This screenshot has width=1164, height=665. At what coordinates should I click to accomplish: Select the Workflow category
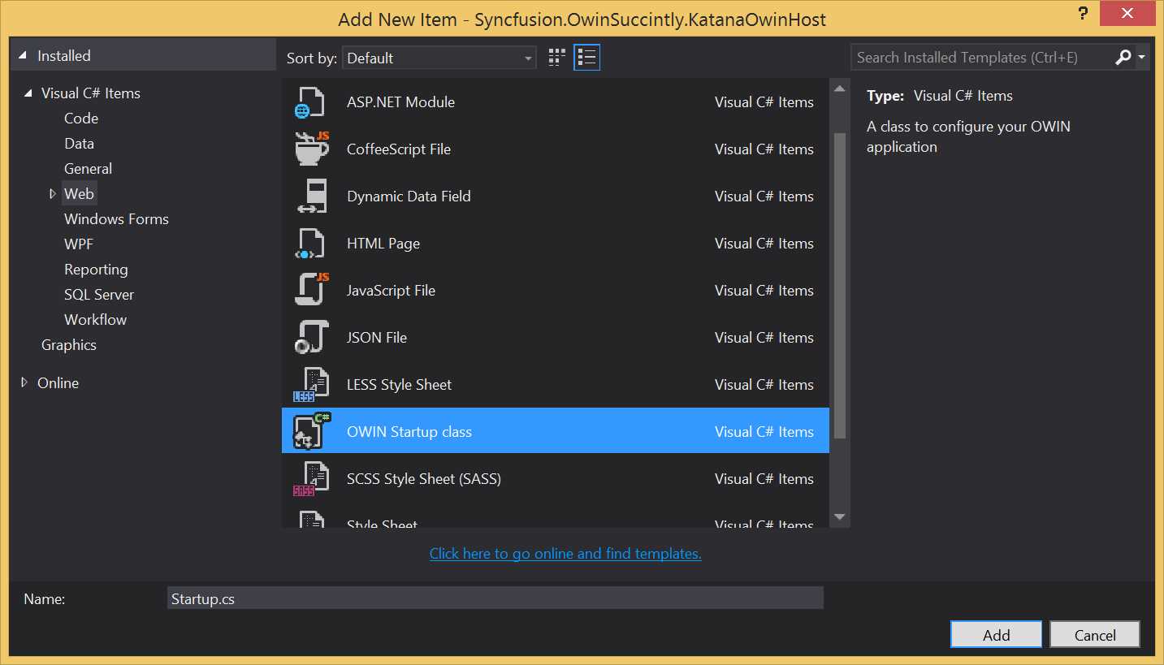[x=96, y=320]
